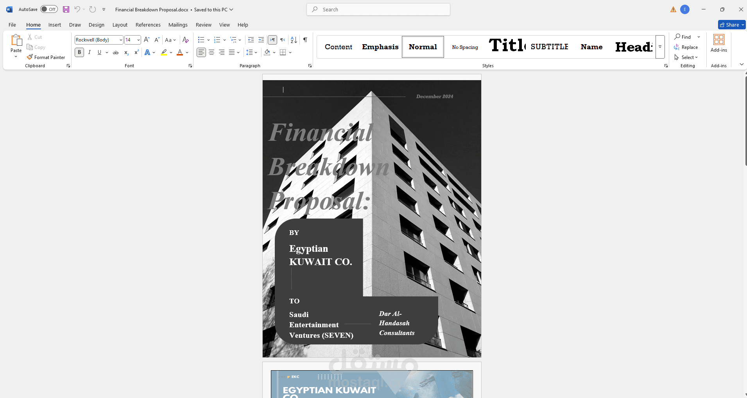Open the account warning alert icon
The image size is (747, 398).
coord(673,9)
